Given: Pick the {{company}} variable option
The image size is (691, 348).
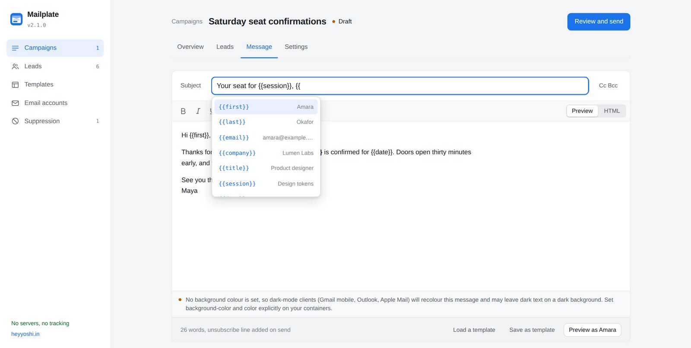Looking at the screenshot, I should click(266, 153).
